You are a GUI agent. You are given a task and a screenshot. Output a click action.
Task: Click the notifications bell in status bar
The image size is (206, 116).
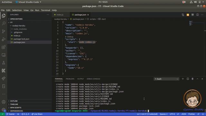[x=203, y=114]
